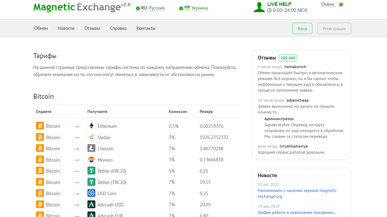Select the Stellar currency name
Screen dimensions: 387x217
point(104,138)
